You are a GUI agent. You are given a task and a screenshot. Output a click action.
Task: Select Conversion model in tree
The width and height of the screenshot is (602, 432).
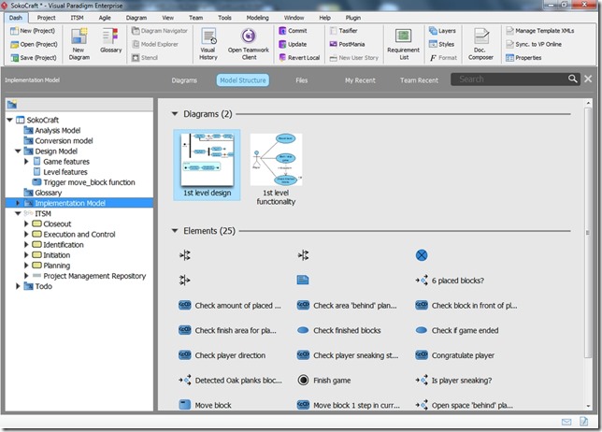click(58, 141)
